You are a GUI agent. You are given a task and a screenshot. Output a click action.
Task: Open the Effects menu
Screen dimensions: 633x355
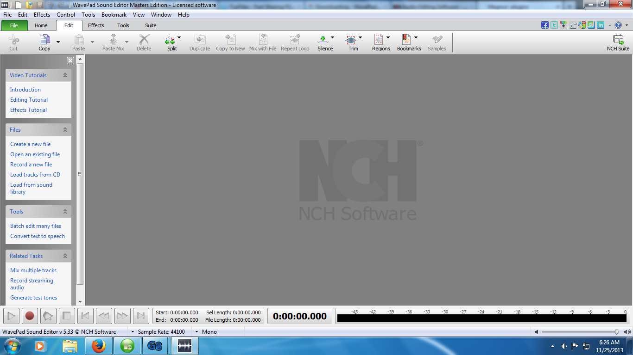pos(42,15)
